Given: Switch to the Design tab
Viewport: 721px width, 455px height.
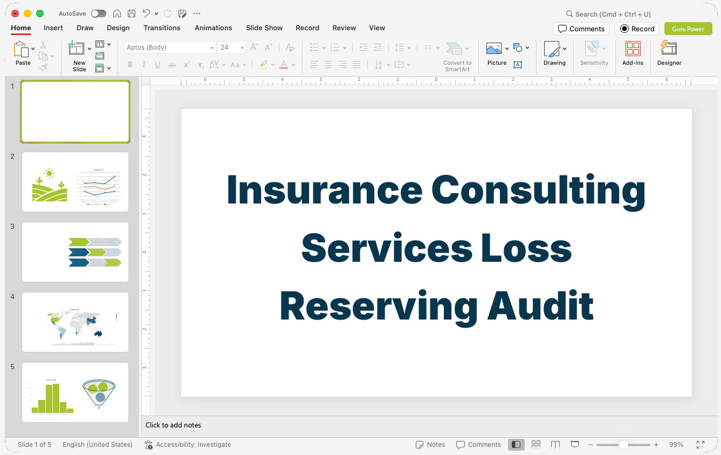Looking at the screenshot, I should pos(118,28).
